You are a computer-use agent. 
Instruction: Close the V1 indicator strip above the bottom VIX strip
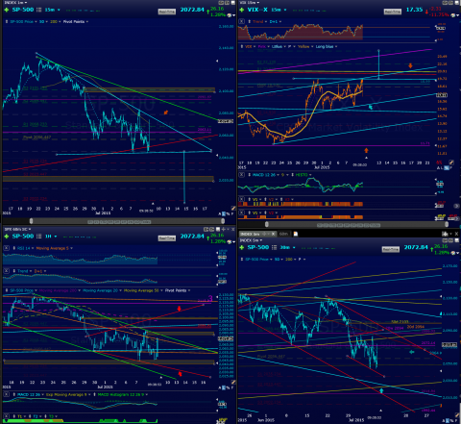242,199
